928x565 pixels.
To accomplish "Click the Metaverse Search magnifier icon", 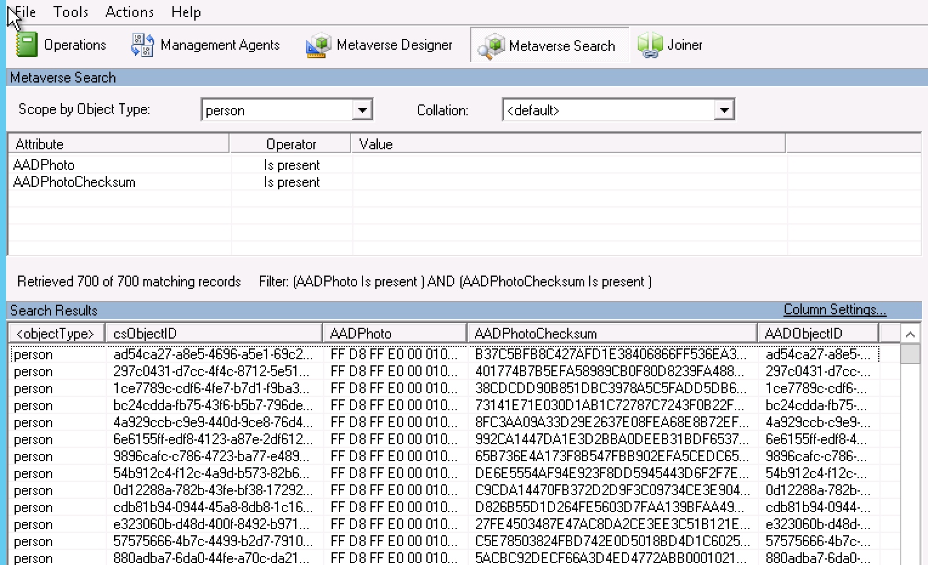I will (491, 44).
